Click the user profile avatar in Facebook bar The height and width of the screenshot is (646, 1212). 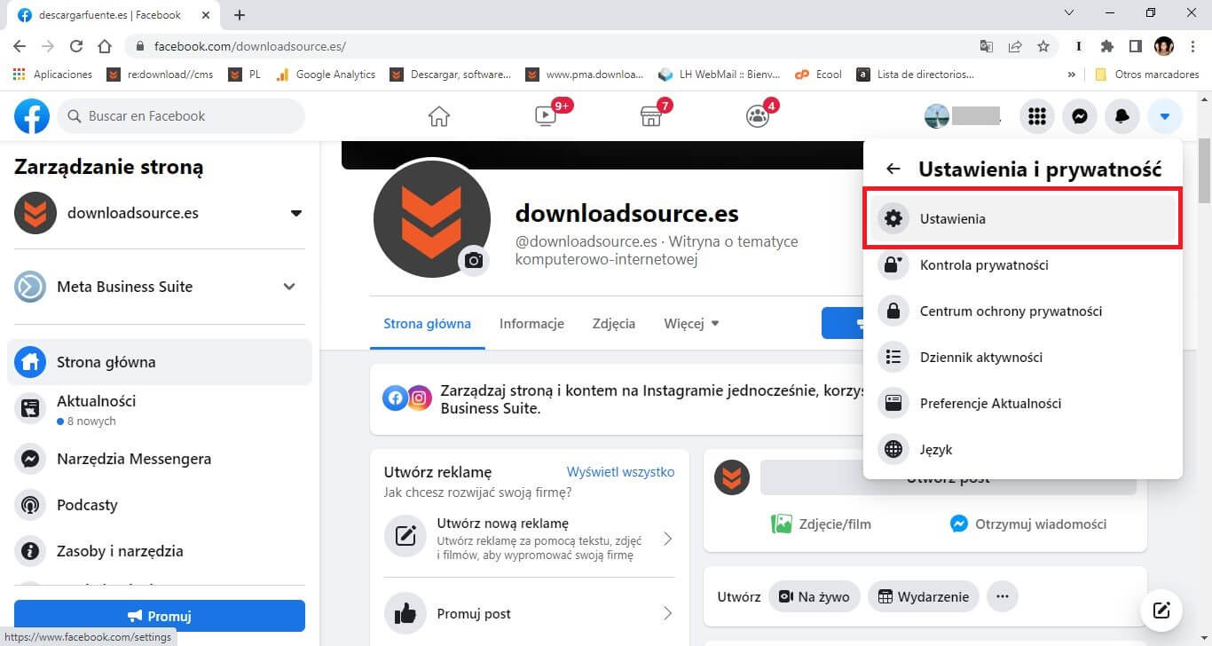point(937,116)
